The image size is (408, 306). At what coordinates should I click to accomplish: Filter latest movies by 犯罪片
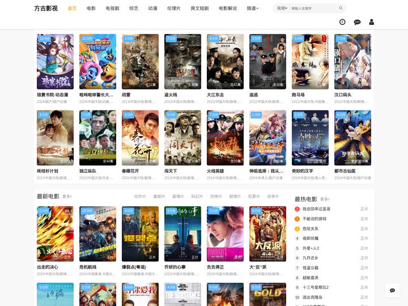tap(254, 197)
